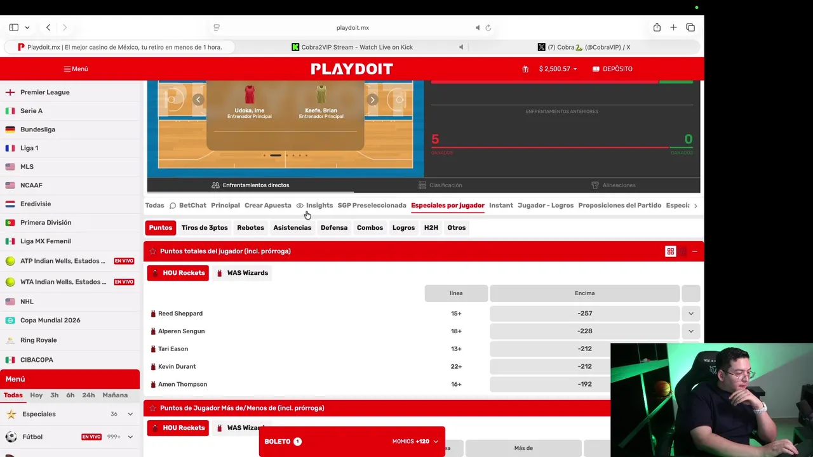Open Liga MX Femenil

pos(70,241)
